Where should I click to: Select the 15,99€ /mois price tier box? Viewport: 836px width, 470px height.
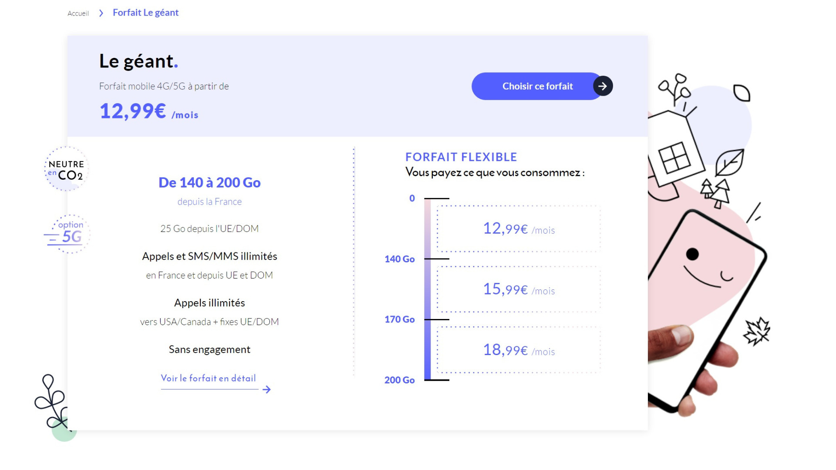point(519,289)
